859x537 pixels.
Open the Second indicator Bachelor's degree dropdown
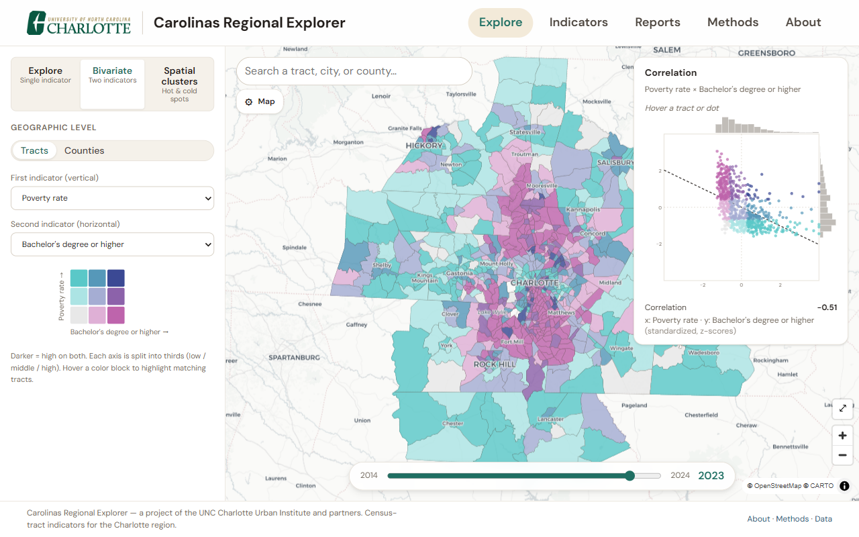112,244
